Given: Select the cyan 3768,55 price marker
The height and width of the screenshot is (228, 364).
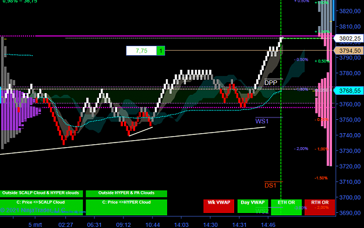Looking at the screenshot, I should pyautogui.click(x=349, y=91).
